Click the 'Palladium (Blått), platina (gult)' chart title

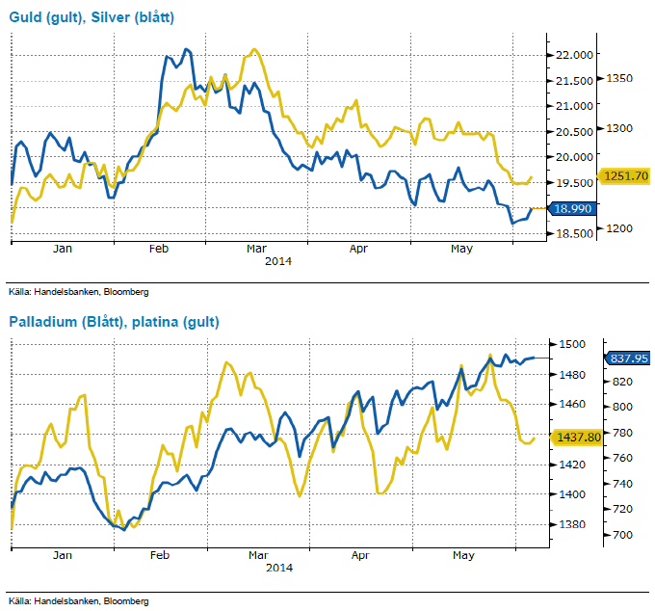(x=115, y=321)
